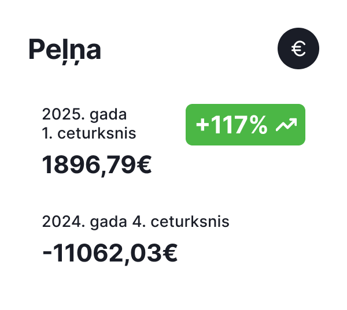Click the plus sign in green badge

202,125
